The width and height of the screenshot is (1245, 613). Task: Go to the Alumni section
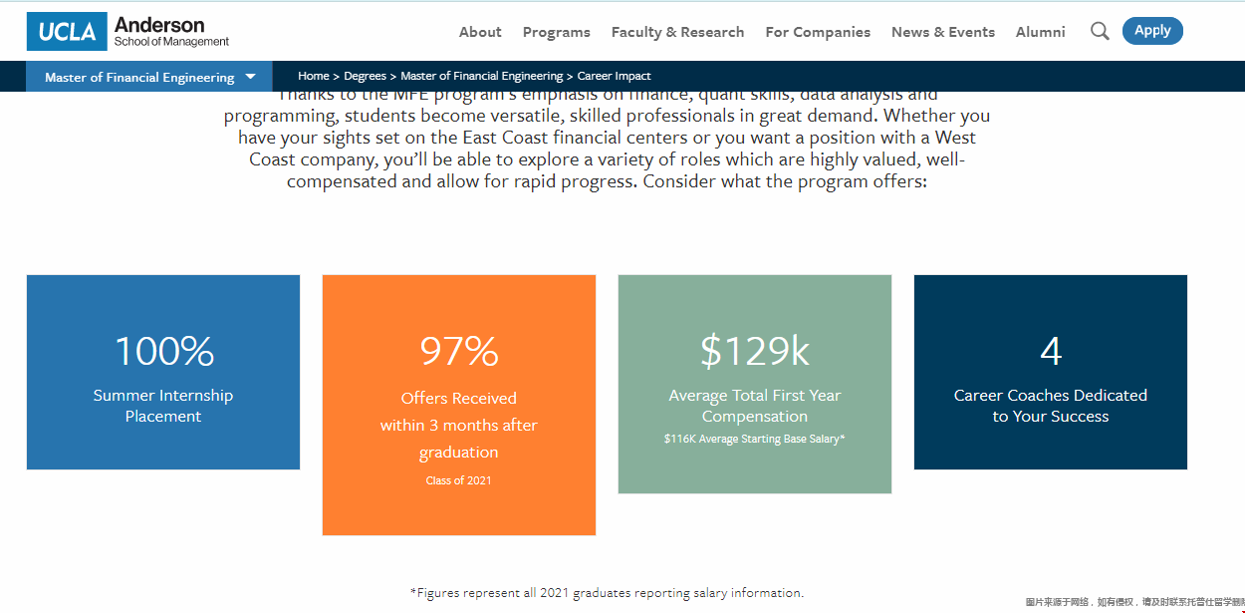point(1041,32)
